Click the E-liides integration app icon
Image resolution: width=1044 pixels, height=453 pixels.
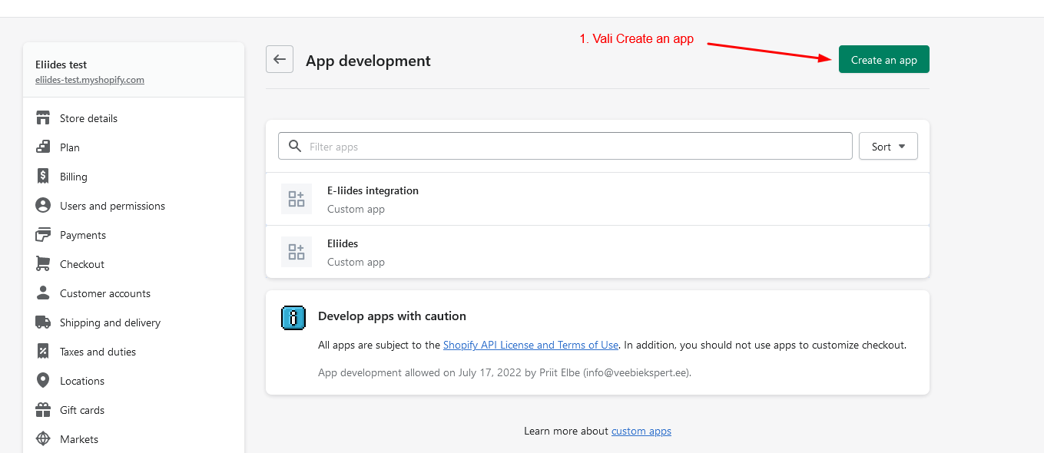point(296,199)
